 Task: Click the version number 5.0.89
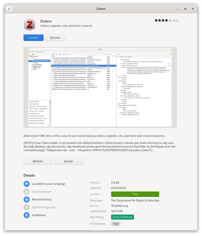coord(115,183)
